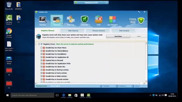Collapse the Registry Errors tree group
The height and width of the screenshot is (102, 182).
click(x=36, y=44)
